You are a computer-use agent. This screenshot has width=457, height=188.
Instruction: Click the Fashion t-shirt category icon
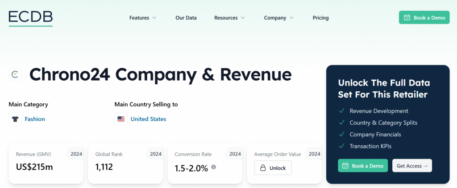coord(15,119)
